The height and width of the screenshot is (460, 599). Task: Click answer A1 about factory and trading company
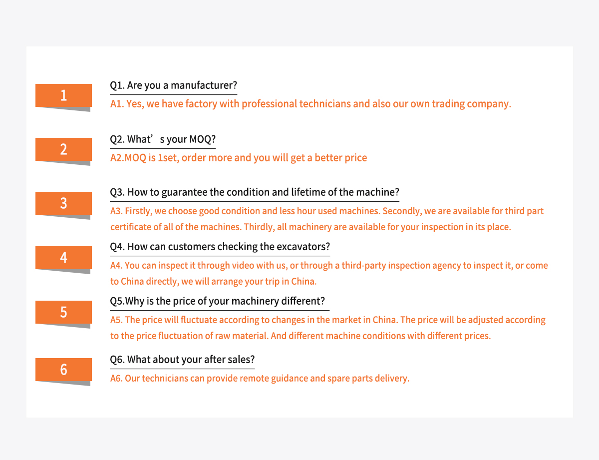pos(310,104)
